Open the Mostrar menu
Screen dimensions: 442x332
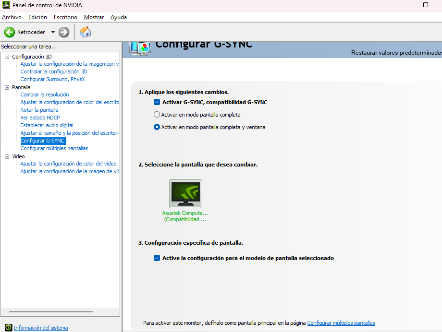point(94,17)
